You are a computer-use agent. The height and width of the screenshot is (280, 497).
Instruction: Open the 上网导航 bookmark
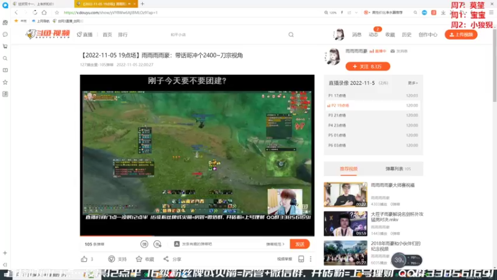40,21
